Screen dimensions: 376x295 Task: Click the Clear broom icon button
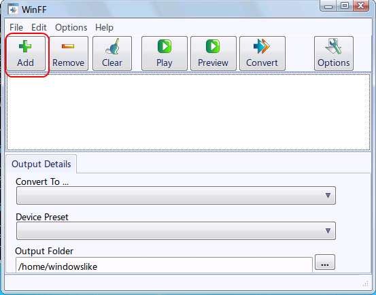(112, 54)
